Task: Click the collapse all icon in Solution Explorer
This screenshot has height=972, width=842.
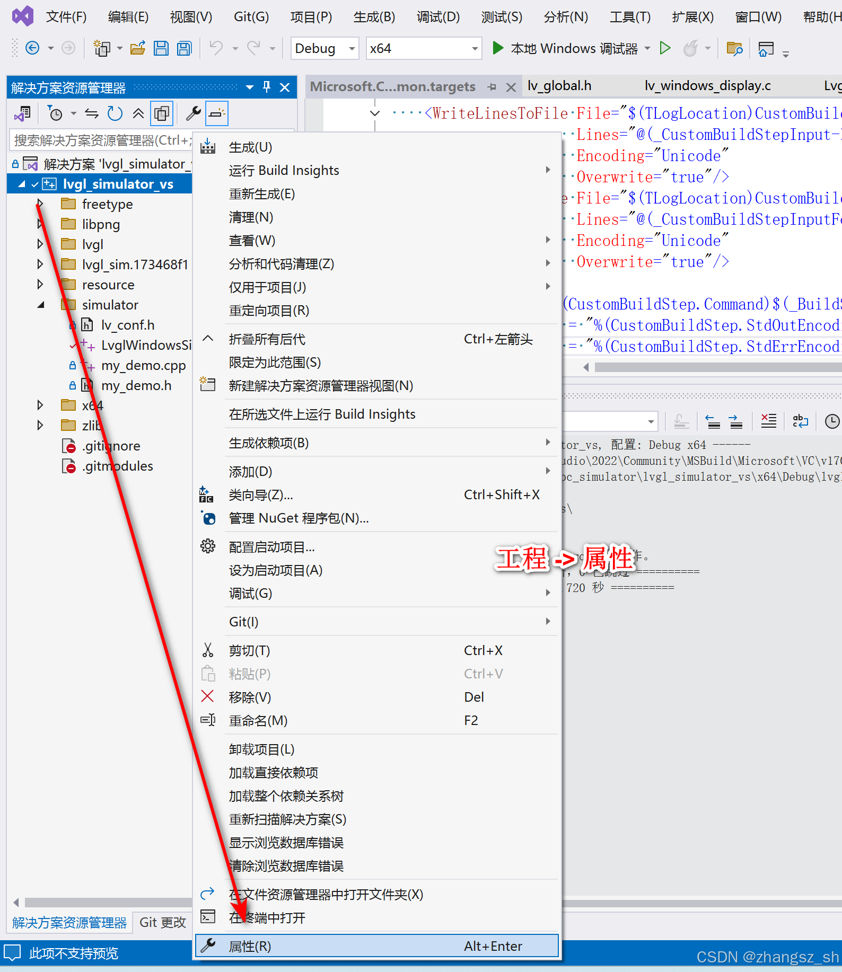Action: (138, 113)
